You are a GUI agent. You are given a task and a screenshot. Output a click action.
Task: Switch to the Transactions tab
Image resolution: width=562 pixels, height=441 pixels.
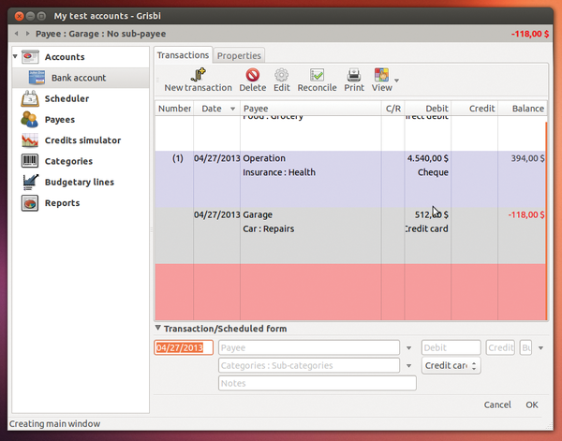pos(183,55)
